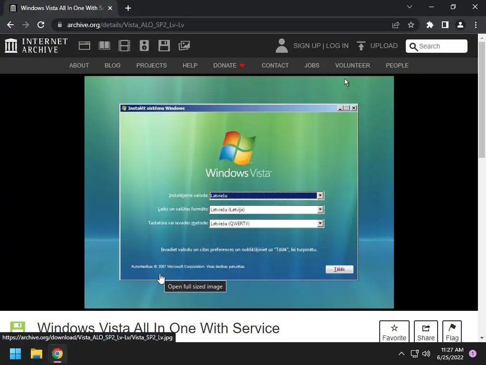The image size is (486, 365).
Task: Click the green software item icon beside title
Action: [x=18, y=327]
